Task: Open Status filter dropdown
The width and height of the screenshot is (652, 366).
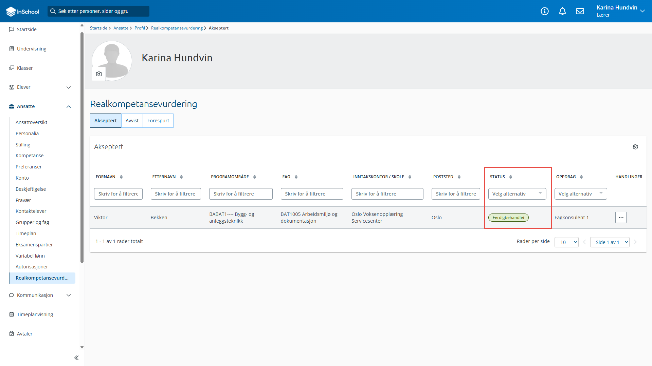Action: (x=517, y=194)
